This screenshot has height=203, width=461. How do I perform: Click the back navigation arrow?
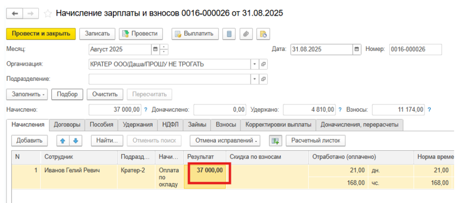[15, 14]
